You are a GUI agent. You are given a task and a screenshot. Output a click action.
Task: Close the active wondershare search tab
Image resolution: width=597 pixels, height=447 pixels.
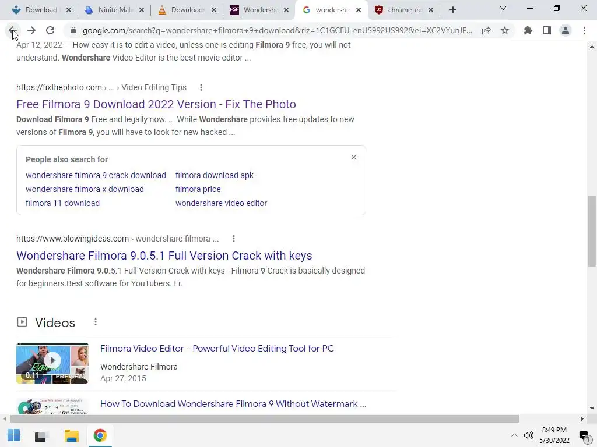click(x=359, y=10)
